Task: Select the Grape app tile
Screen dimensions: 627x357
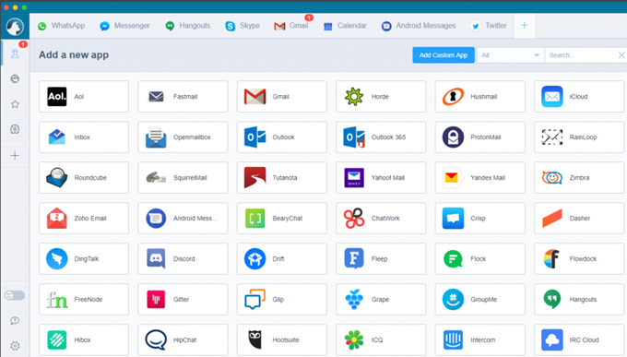Action: [381, 300]
